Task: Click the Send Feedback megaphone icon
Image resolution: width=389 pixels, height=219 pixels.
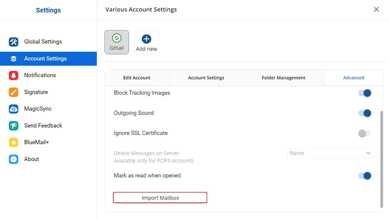Action: [14, 126]
